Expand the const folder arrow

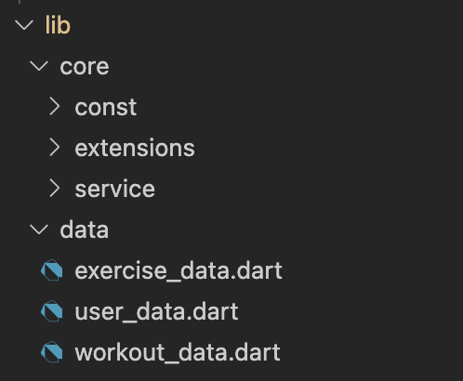click(55, 107)
